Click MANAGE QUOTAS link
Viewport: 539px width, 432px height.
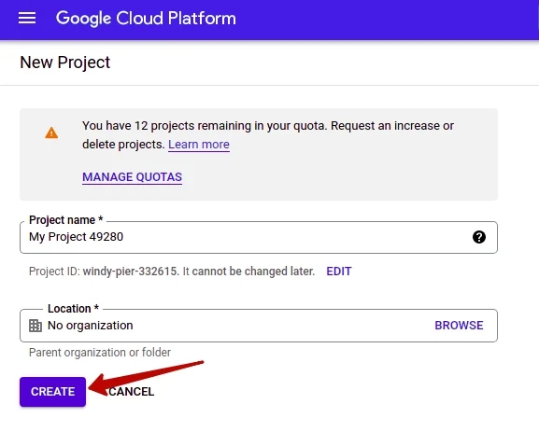tap(132, 177)
